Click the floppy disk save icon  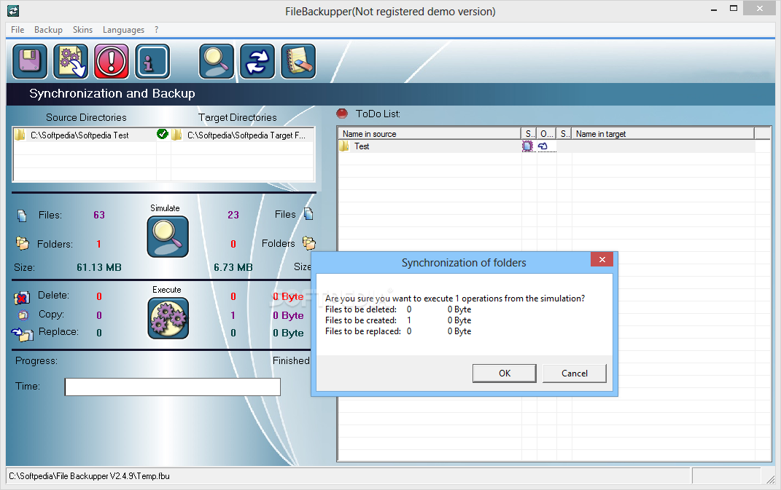30,61
